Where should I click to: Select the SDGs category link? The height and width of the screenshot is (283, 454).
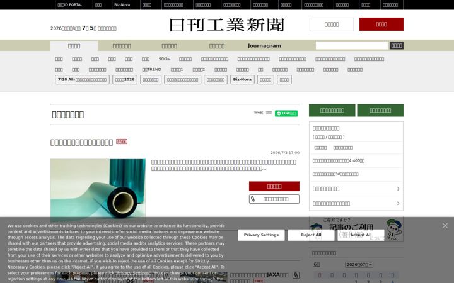coord(164,59)
